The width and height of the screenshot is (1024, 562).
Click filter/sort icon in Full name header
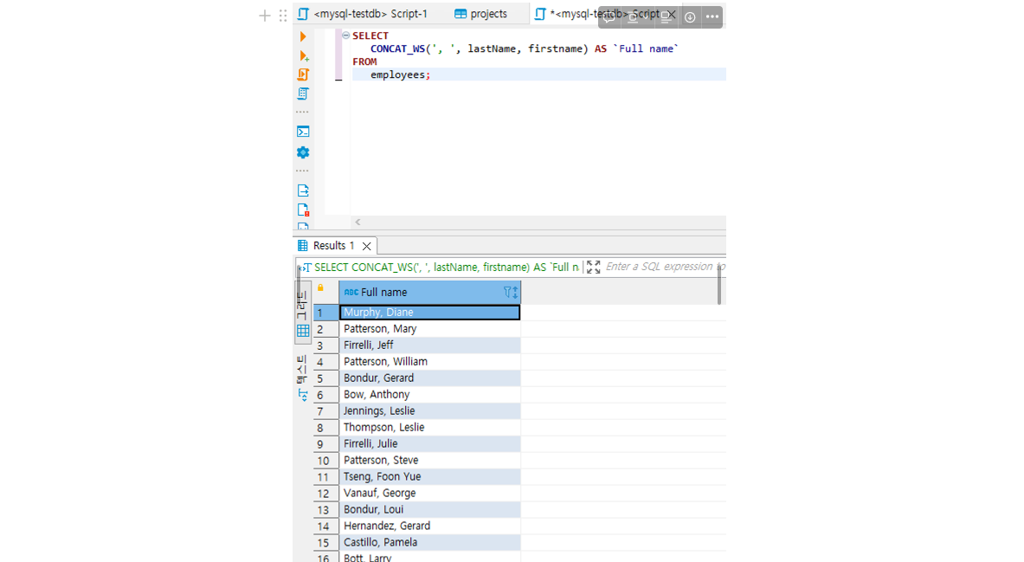(x=511, y=292)
